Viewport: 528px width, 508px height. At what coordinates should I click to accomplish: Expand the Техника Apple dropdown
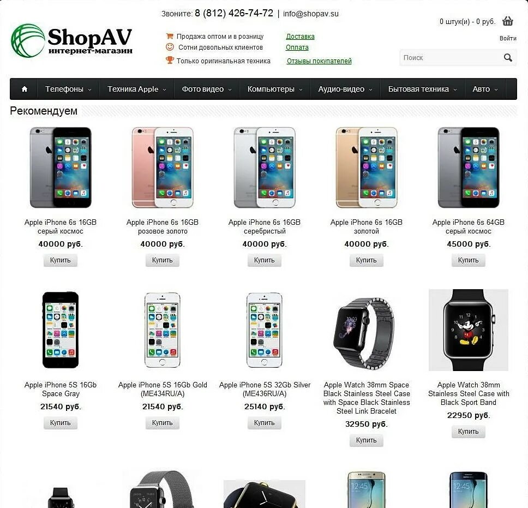(136, 89)
